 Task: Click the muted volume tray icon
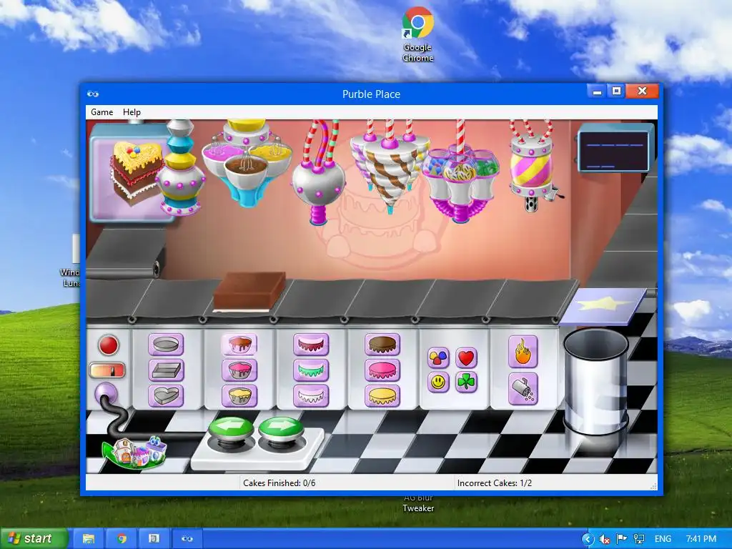604,539
